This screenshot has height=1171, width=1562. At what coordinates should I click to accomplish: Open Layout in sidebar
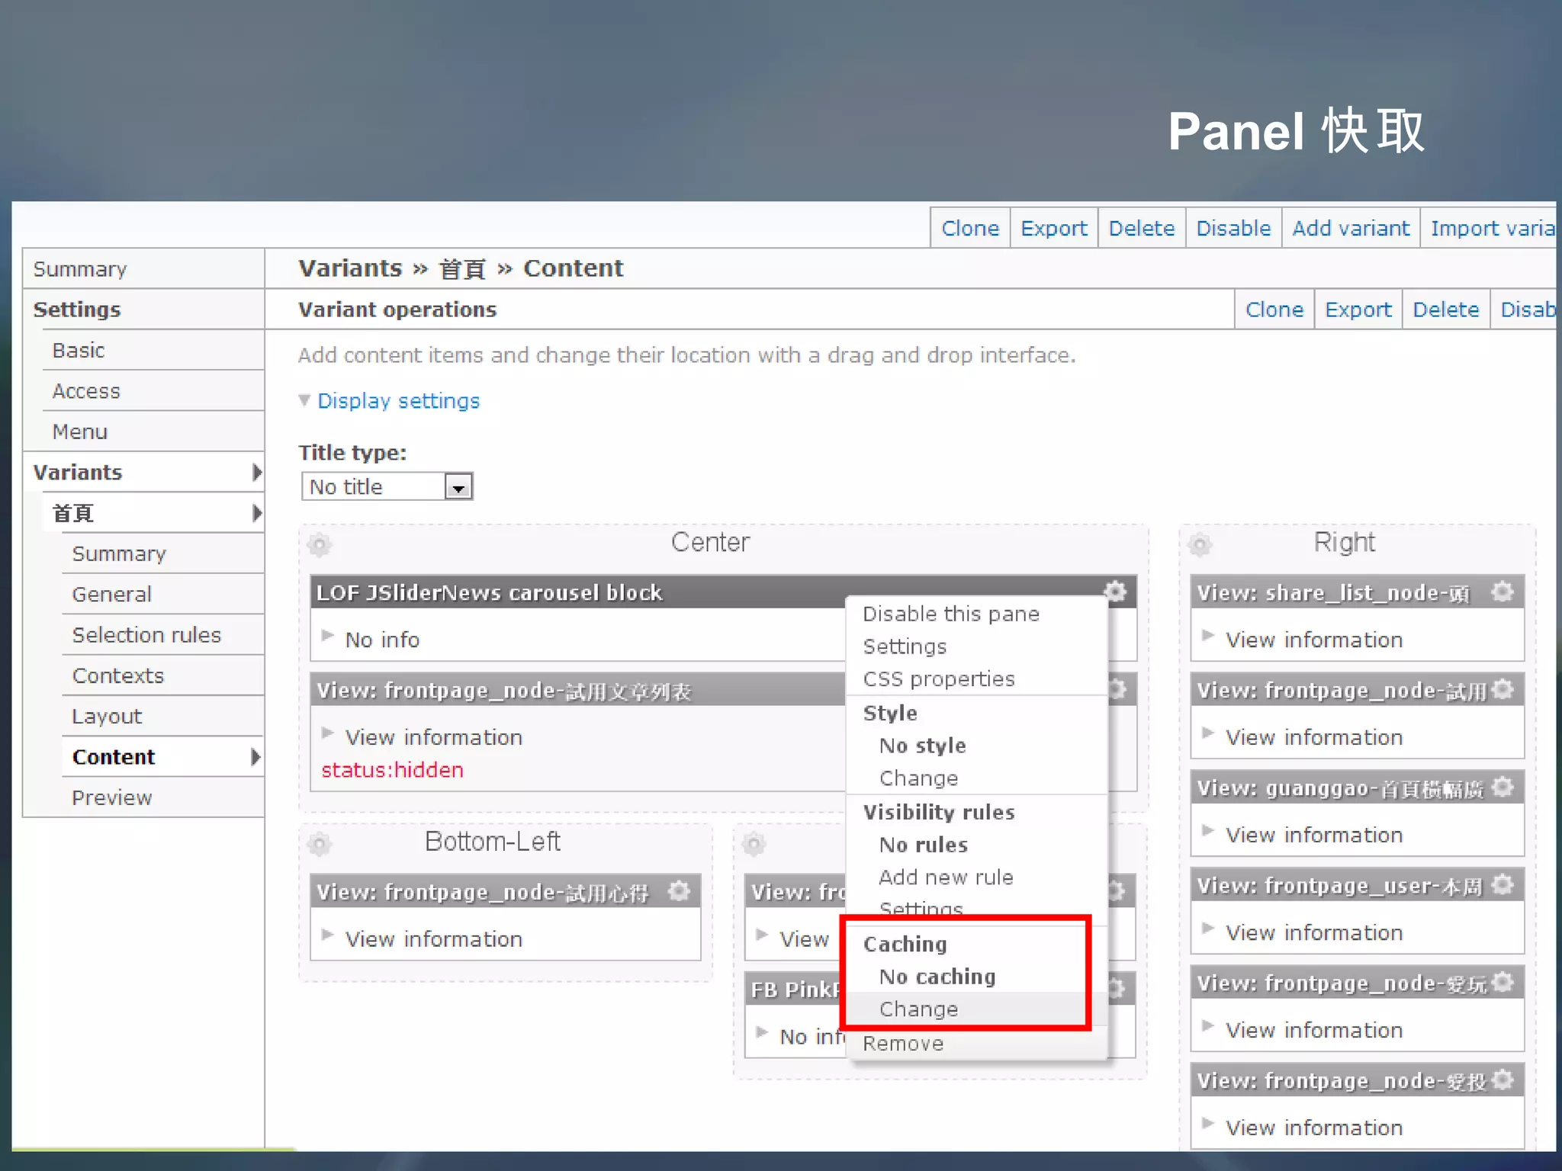(x=162, y=716)
